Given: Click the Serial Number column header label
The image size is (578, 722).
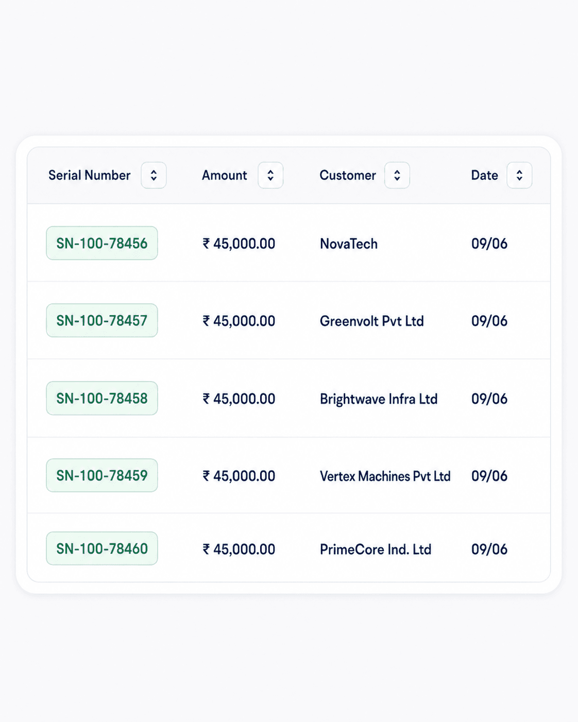Looking at the screenshot, I should [x=90, y=175].
